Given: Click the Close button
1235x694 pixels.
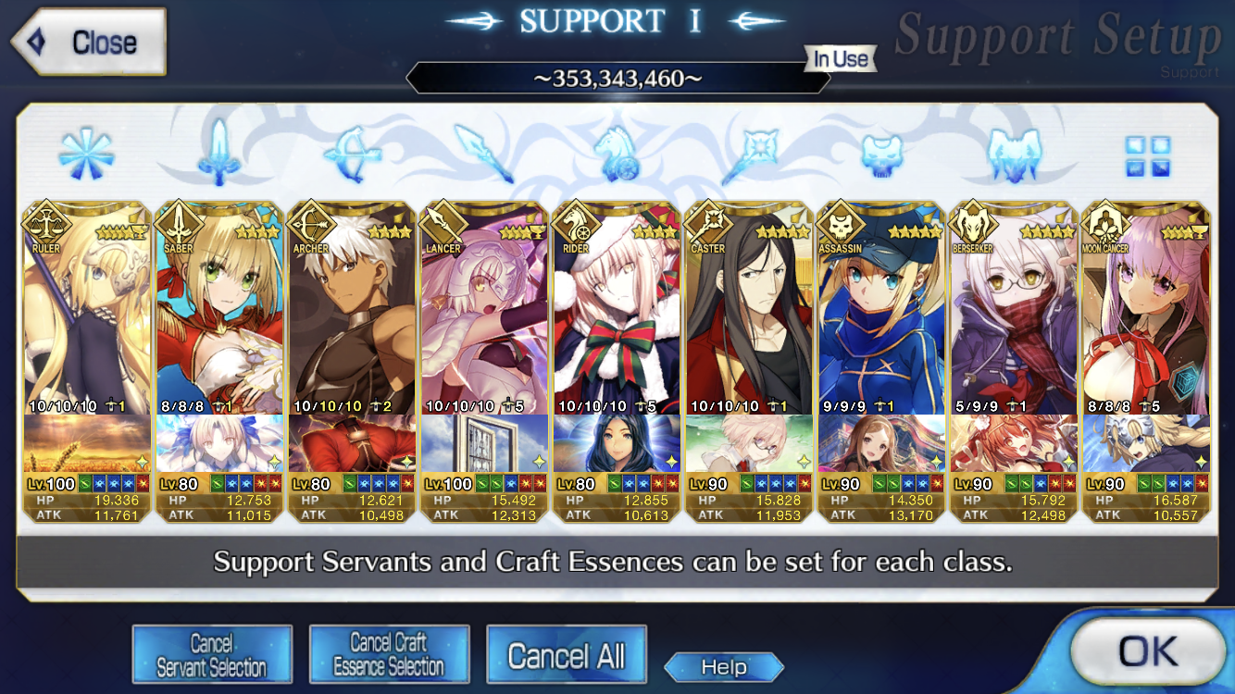Looking at the screenshot, I should click(88, 42).
